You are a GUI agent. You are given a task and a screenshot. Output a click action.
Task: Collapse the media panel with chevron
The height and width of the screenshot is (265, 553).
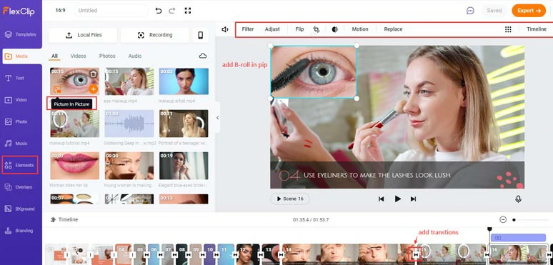coord(218,118)
